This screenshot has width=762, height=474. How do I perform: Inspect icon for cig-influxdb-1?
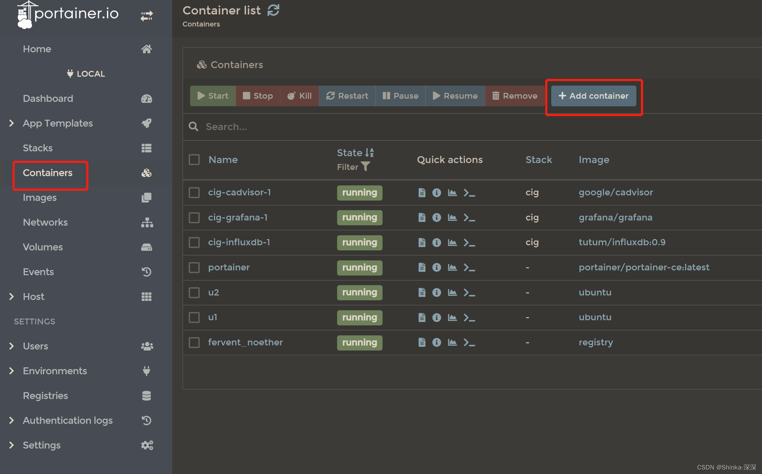coord(437,243)
